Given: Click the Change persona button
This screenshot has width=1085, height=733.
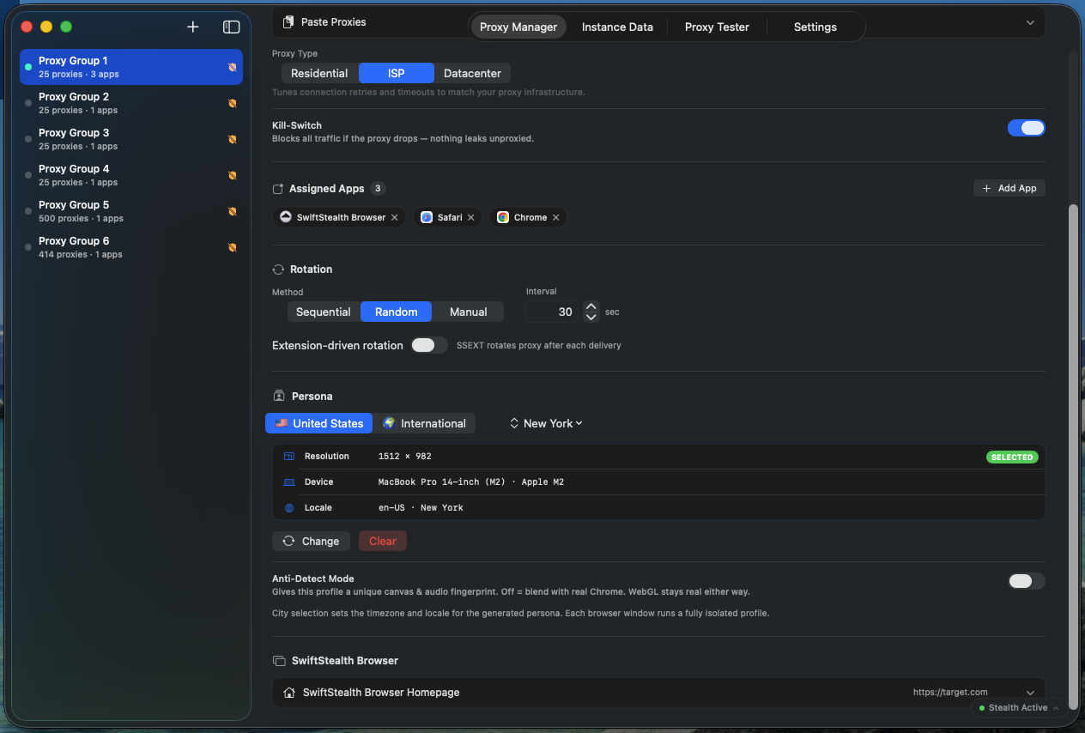Looking at the screenshot, I should 312,541.
